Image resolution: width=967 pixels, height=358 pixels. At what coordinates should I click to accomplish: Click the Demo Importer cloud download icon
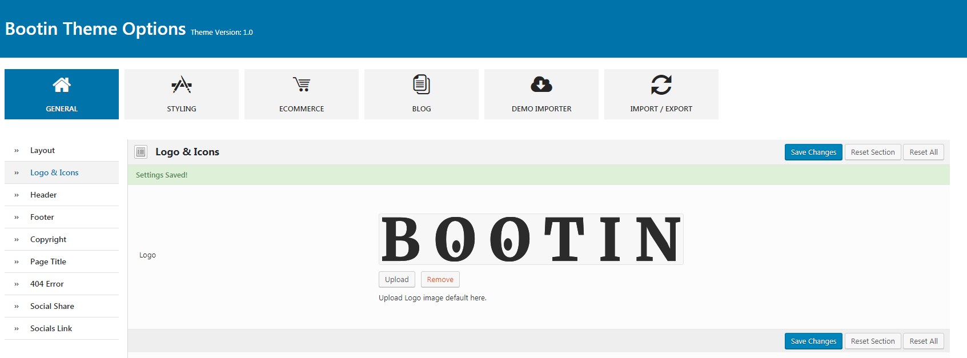pyautogui.click(x=541, y=85)
